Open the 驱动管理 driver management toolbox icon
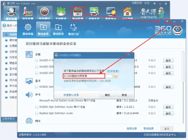This screenshot has height=140, width=188. (78, 13)
